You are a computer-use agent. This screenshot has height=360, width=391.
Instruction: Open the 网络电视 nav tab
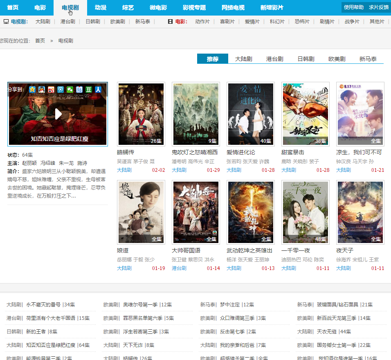(x=233, y=7)
